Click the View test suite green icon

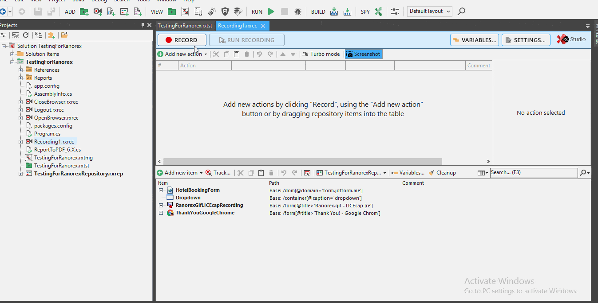pos(172,12)
